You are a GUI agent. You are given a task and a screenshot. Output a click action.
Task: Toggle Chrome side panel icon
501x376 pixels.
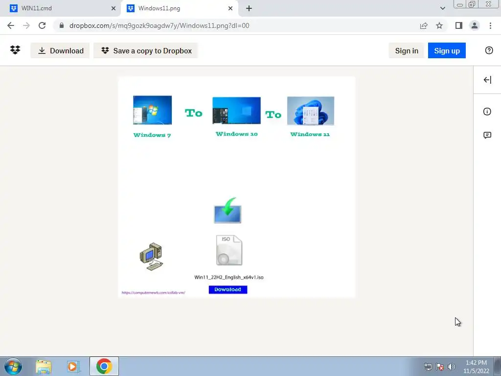459,25
